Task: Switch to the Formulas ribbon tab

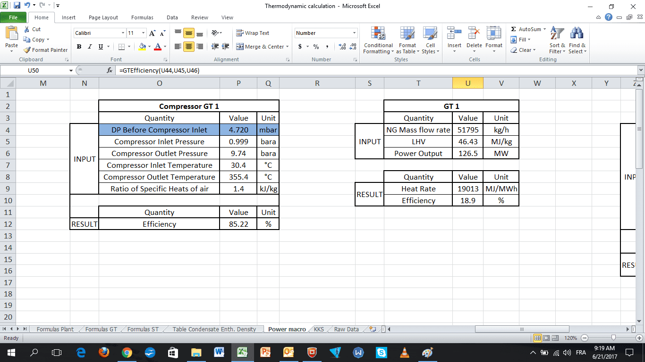Action: [x=142, y=17]
